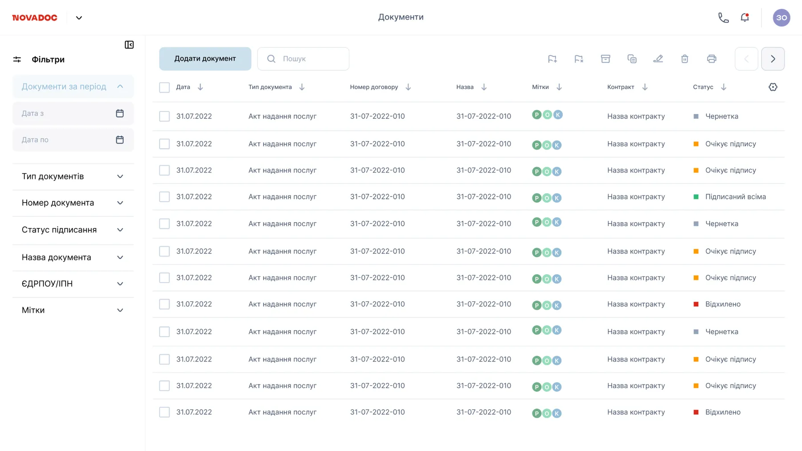The width and height of the screenshot is (802, 451).
Task: Click the trash delete icon
Action: click(x=685, y=59)
